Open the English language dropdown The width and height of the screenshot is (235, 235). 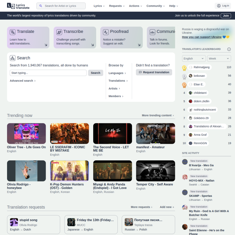pos(194,58)
